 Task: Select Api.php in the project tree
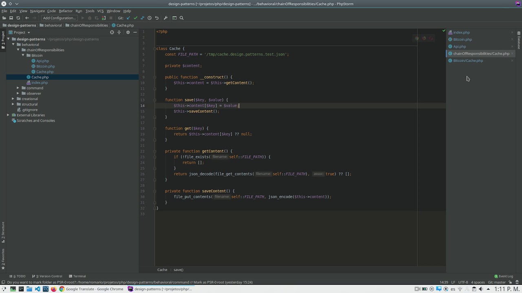(42, 61)
